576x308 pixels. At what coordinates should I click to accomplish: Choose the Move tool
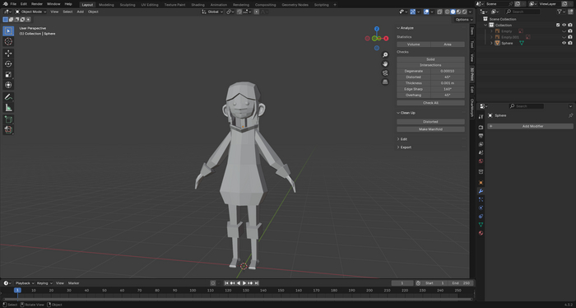point(8,54)
